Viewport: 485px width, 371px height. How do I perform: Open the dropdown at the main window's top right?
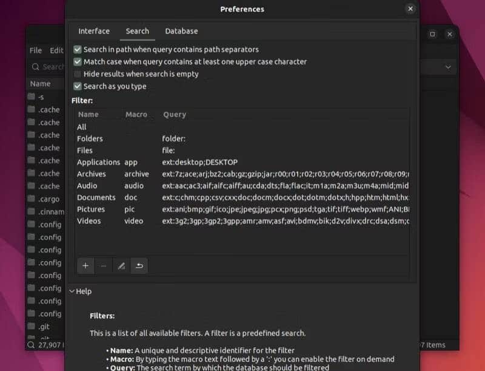[447, 67]
